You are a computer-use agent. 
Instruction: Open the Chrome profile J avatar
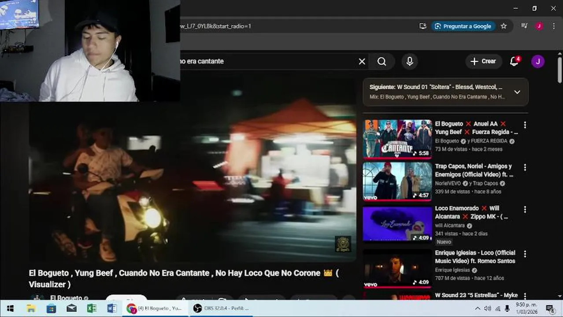[x=539, y=26]
